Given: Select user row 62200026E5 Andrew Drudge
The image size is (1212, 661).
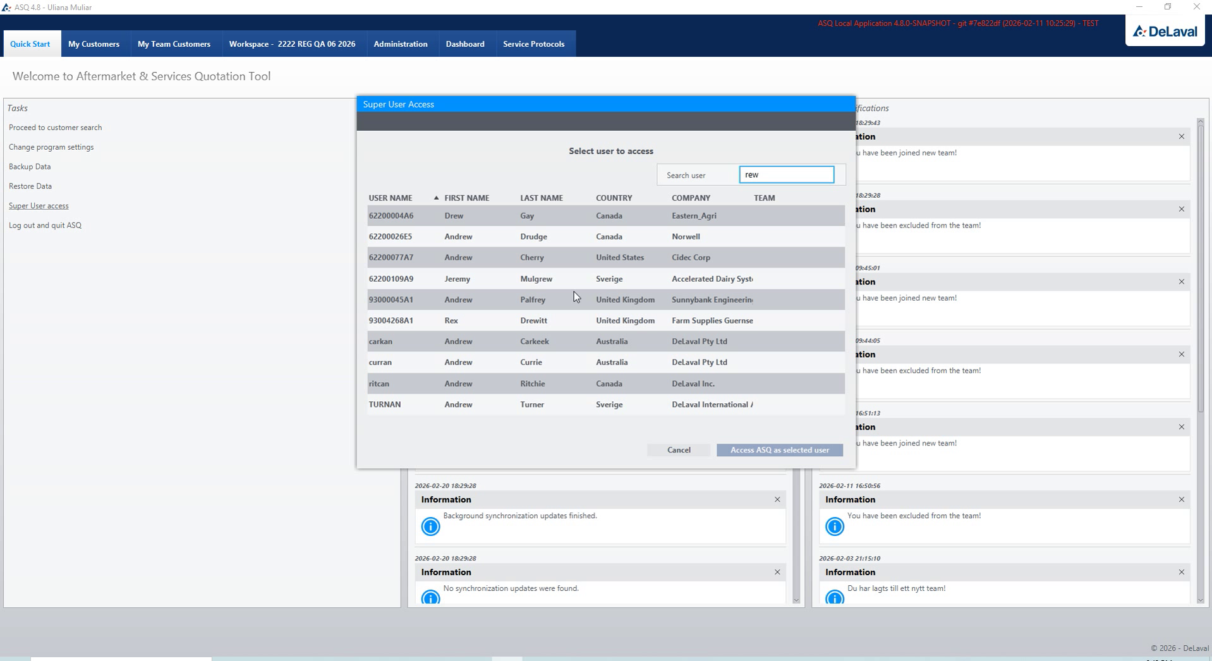Looking at the screenshot, I should pos(606,236).
